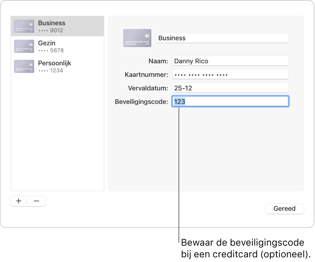
Task: Click the Gereed button
Action: click(x=285, y=209)
